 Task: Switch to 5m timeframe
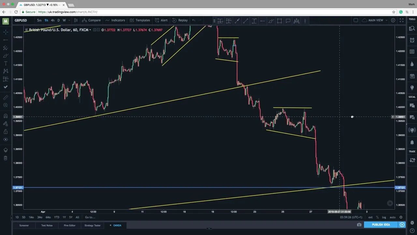point(39,20)
